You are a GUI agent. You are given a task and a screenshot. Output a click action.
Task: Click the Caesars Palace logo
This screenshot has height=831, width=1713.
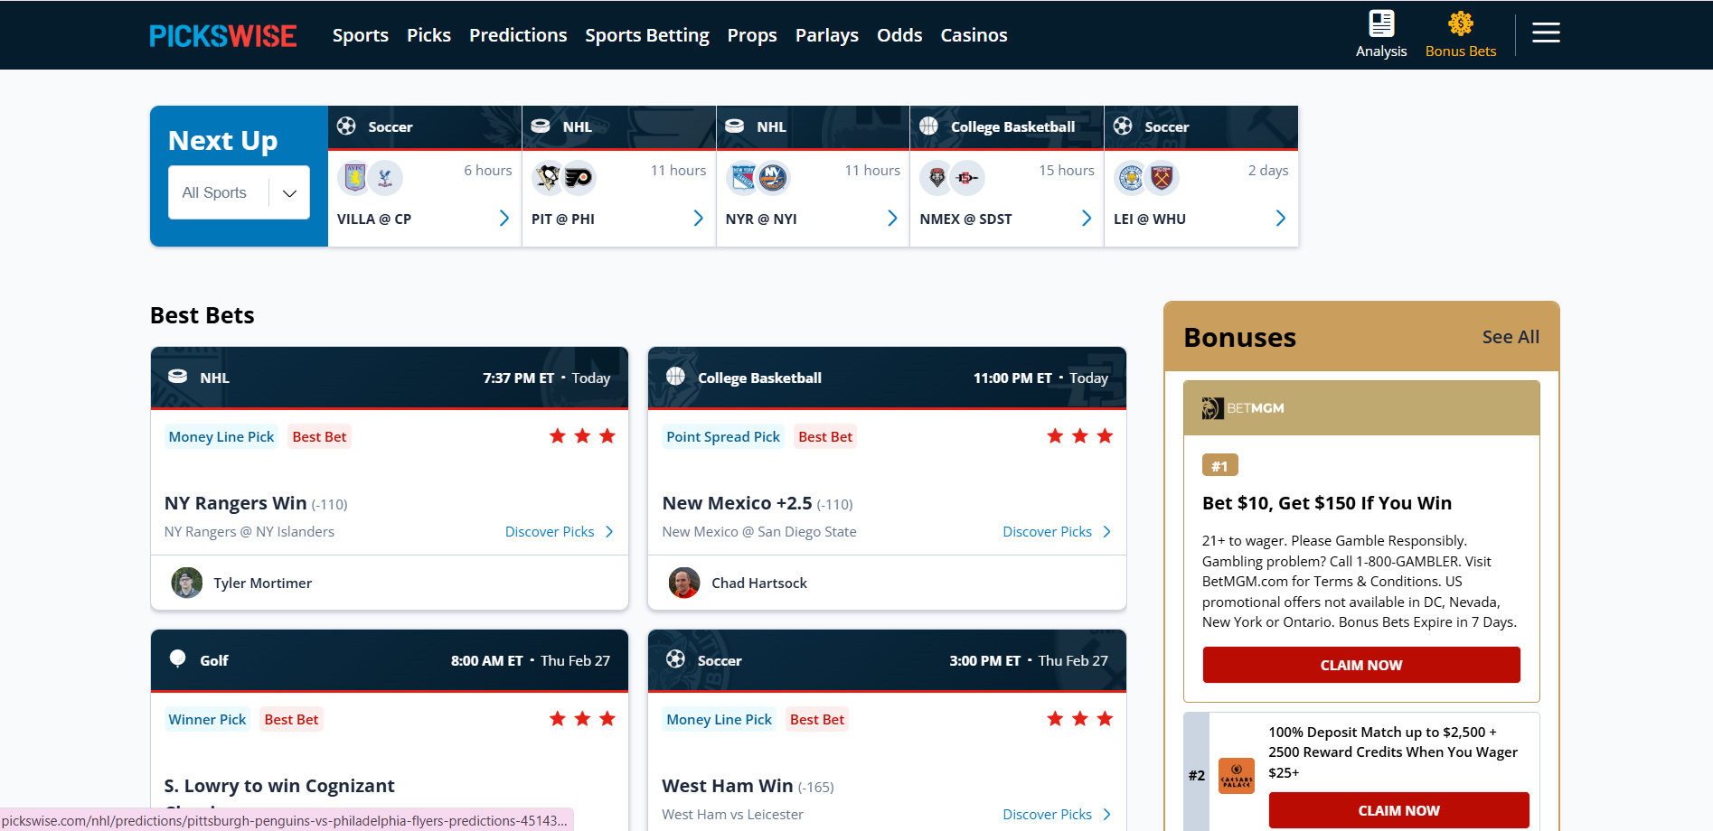[x=1237, y=776]
